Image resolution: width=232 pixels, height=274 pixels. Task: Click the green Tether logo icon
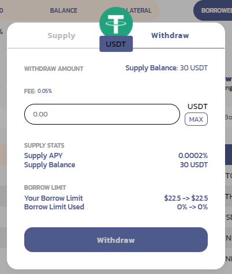tap(116, 23)
